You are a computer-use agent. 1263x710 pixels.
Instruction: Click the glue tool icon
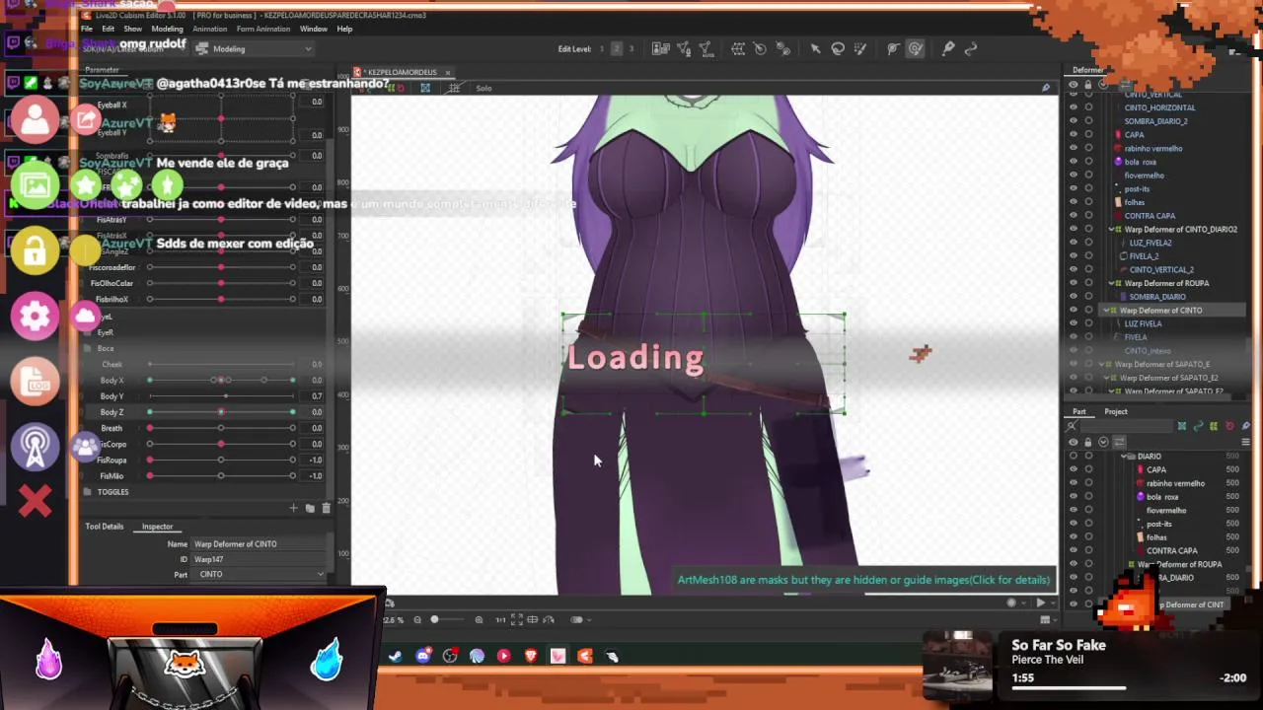coord(782,48)
